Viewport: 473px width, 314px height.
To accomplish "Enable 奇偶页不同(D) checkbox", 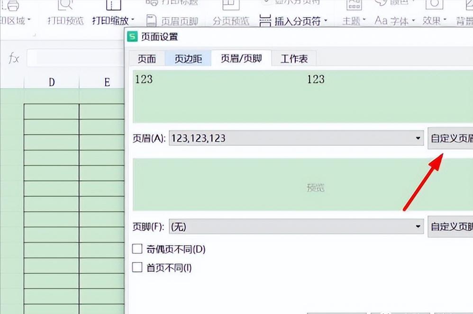I will [137, 249].
